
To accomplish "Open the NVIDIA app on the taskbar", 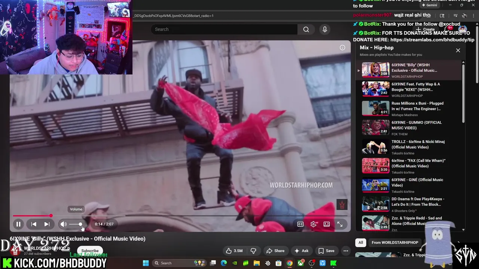I will pyautogui.click(x=235, y=263).
